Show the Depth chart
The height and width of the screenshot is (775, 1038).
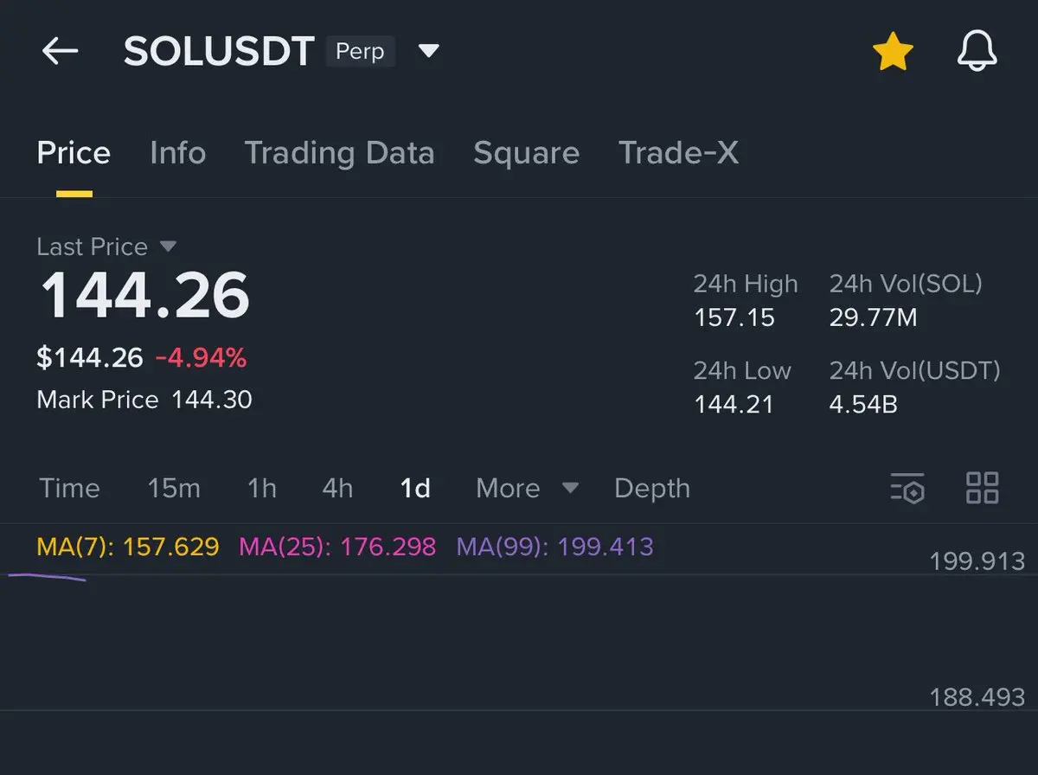click(x=651, y=488)
